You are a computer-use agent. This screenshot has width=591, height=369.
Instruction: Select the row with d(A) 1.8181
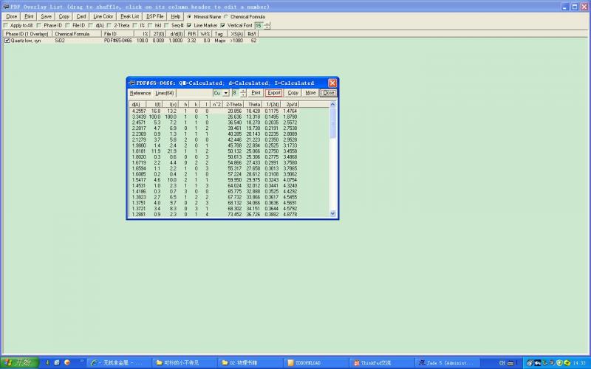click(x=229, y=151)
